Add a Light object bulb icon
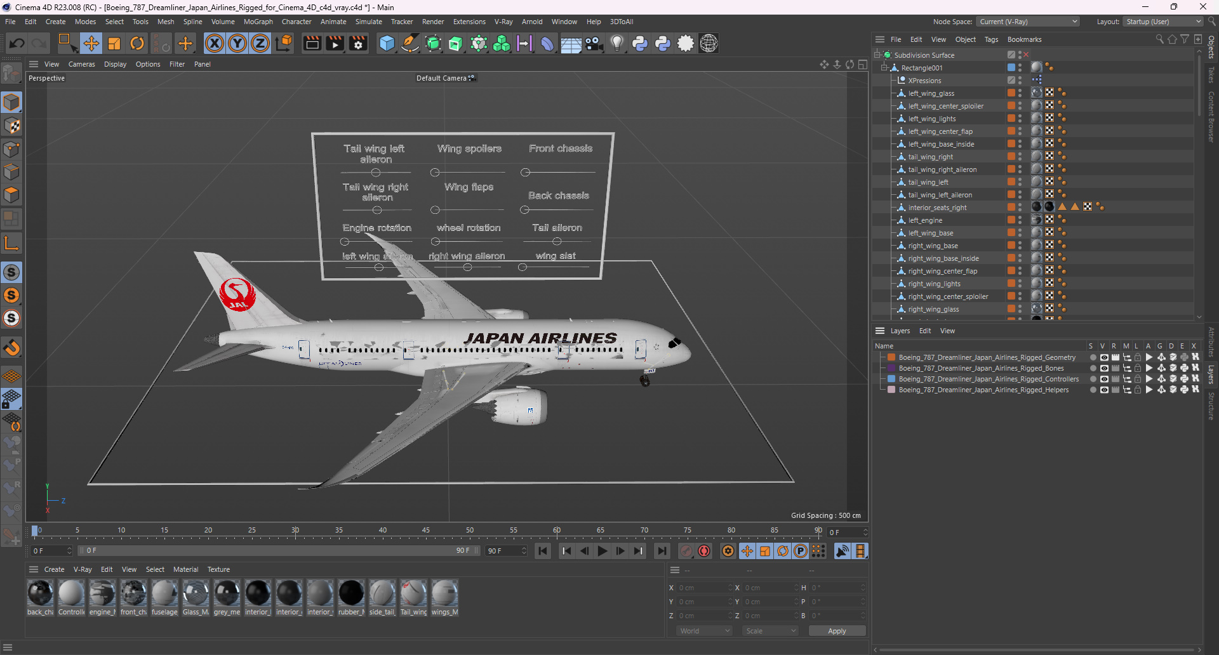Image resolution: width=1219 pixels, height=655 pixels. (617, 43)
